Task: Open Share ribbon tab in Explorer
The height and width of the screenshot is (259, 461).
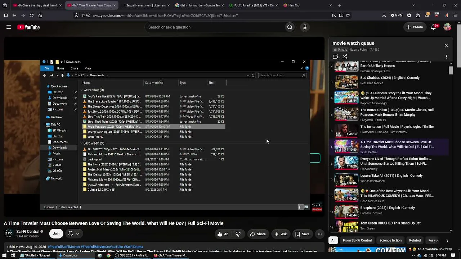Action: point(75,68)
